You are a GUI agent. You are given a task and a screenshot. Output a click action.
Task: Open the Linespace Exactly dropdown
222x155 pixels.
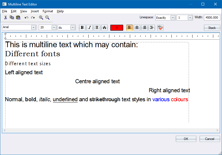pyautogui.click(x=173, y=17)
